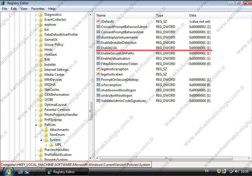This screenshot has width=252, height=176.
Task: Click the legalnoticecaption string icon
Action: point(98,69)
